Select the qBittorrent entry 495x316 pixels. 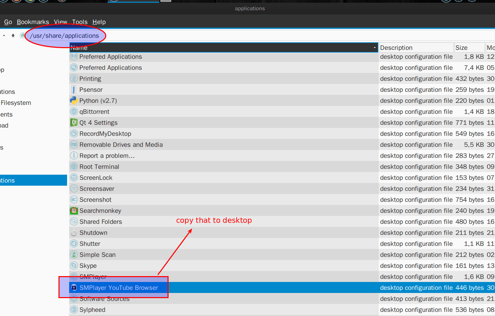94,112
